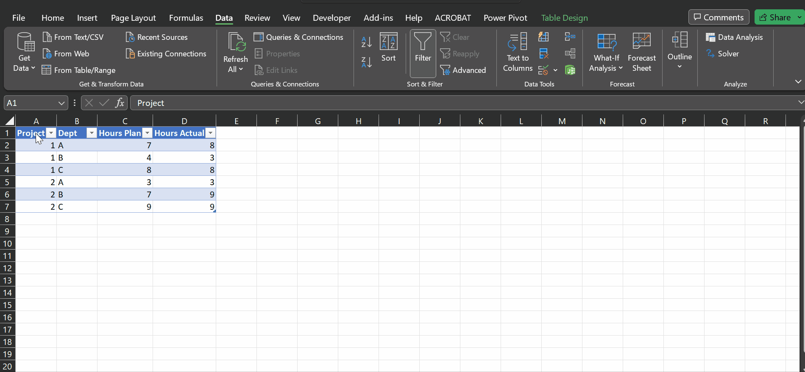This screenshot has width=805, height=372.
Task: Open the custom Sort dialog
Action: point(388,47)
